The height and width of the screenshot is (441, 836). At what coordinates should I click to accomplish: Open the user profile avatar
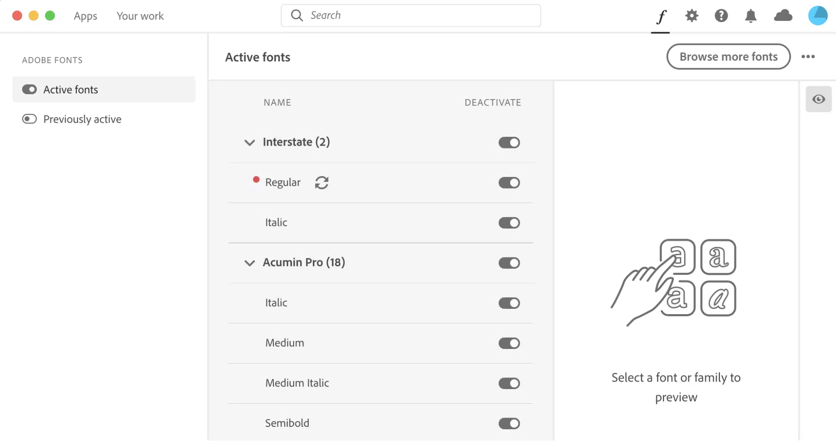pyautogui.click(x=818, y=16)
